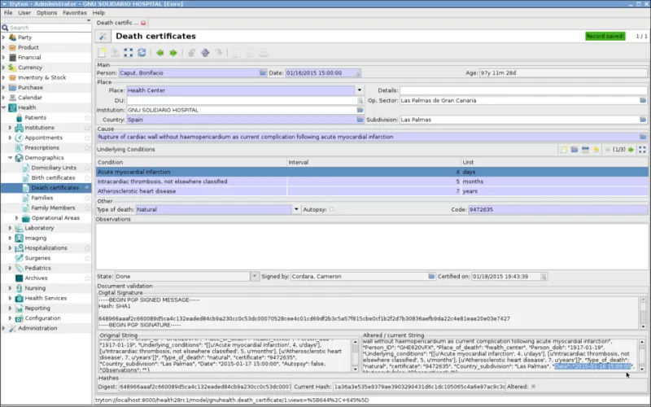The height and width of the screenshot is (407, 651).
Task: Open the attachment paperclip icon
Action: point(191,53)
